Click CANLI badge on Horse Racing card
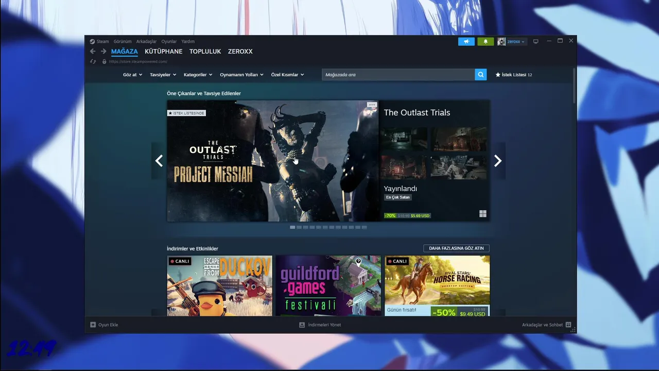Screen dimensions: 659x371 (397, 261)
